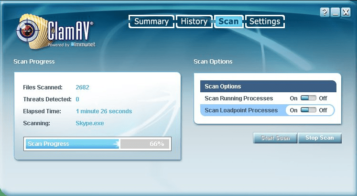Image resolution: width=357 pixels, height=196 pixels.
Task: Click the Scan Options dark header bar
Action: coord(268,87)
